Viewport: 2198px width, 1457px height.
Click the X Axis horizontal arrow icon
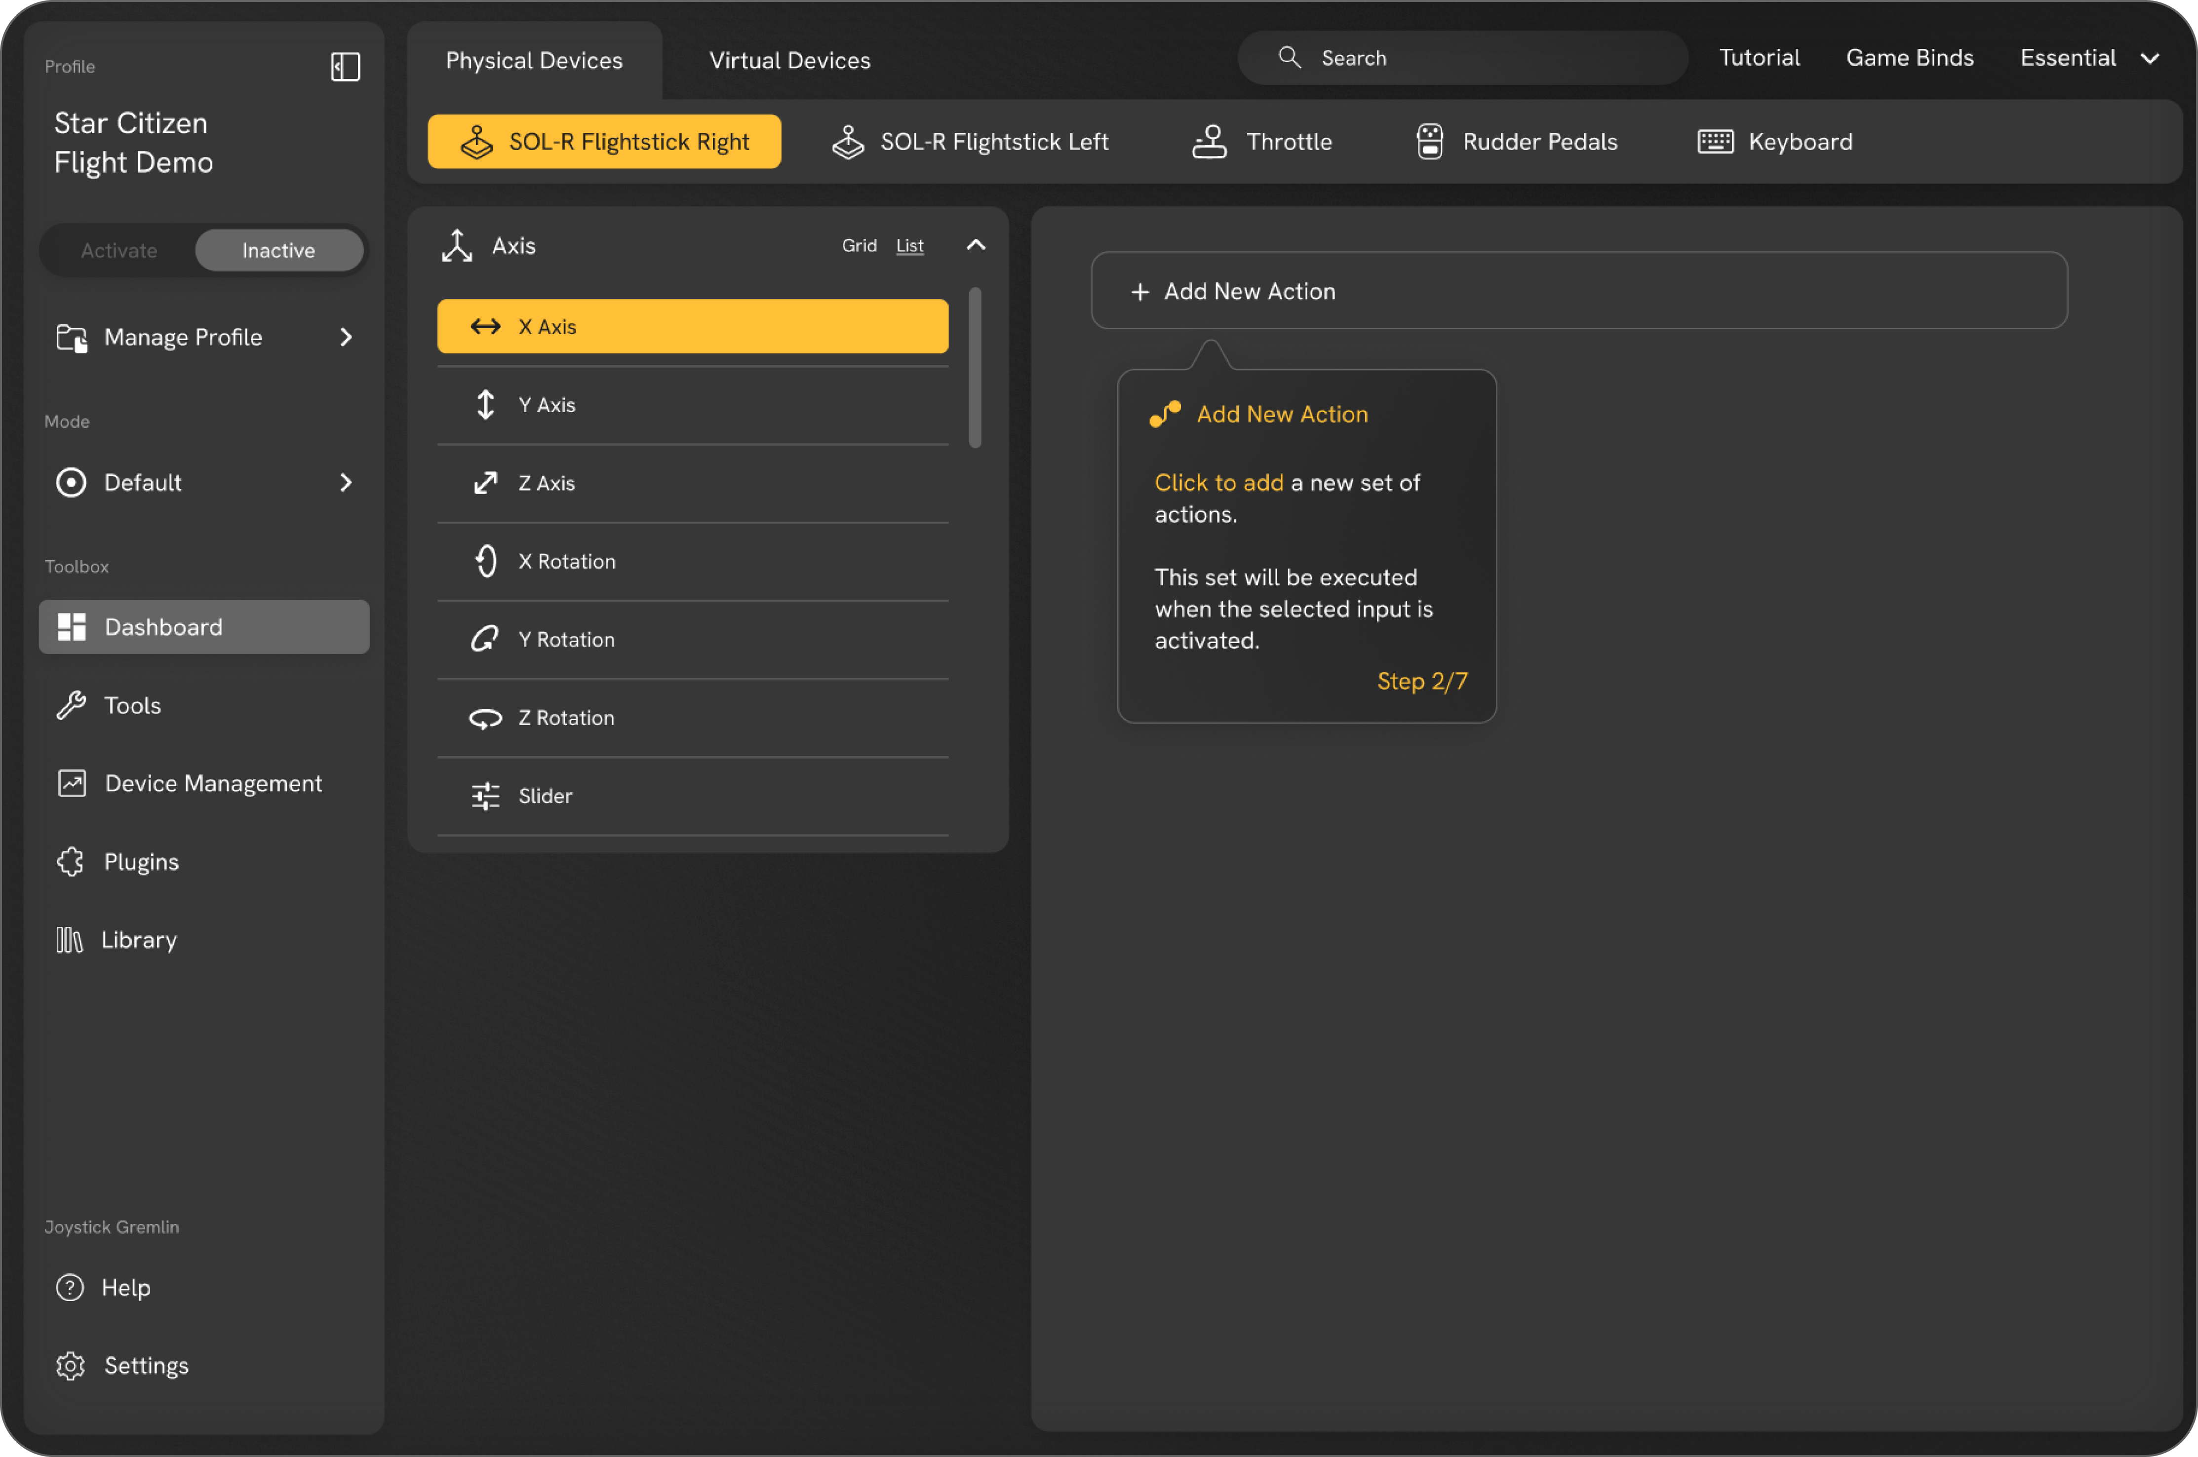point(485,326)
